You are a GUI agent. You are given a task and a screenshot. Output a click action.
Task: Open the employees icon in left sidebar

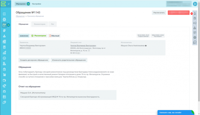coord(4,64)
